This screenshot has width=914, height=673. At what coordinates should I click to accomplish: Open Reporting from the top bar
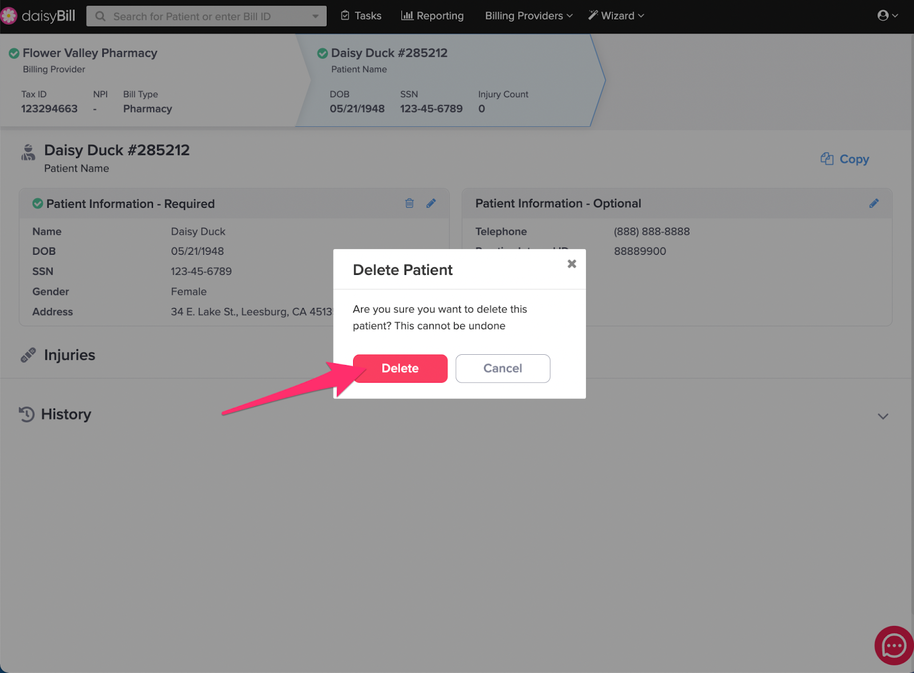pyautogui.click(x=432, y=16)
